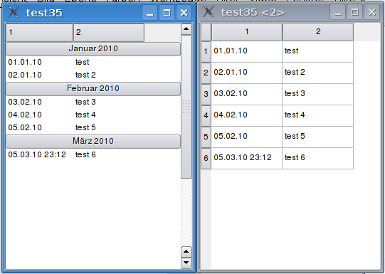The image size is (385, 274).
Task: Select 05.03.10 23:12 in test35 grouped list
Action: click(37, 154)
